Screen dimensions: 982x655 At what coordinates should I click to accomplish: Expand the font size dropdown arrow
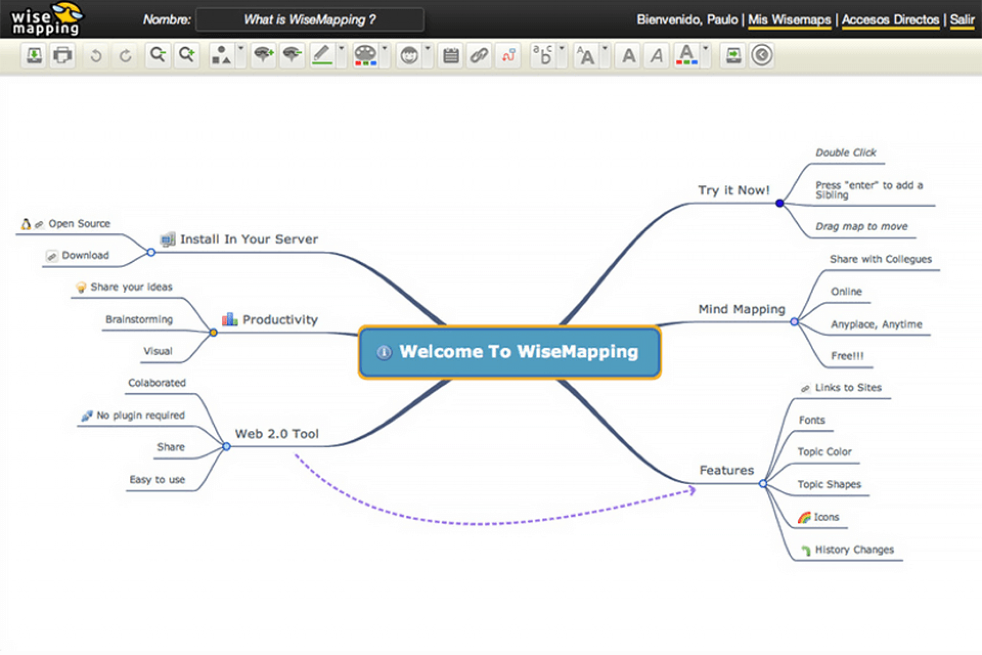pos(605,55)
